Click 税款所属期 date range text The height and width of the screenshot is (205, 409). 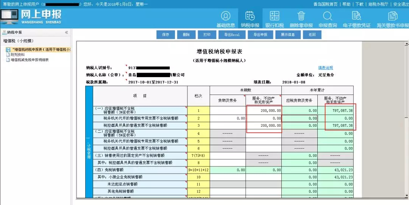(x=153, y=82)
